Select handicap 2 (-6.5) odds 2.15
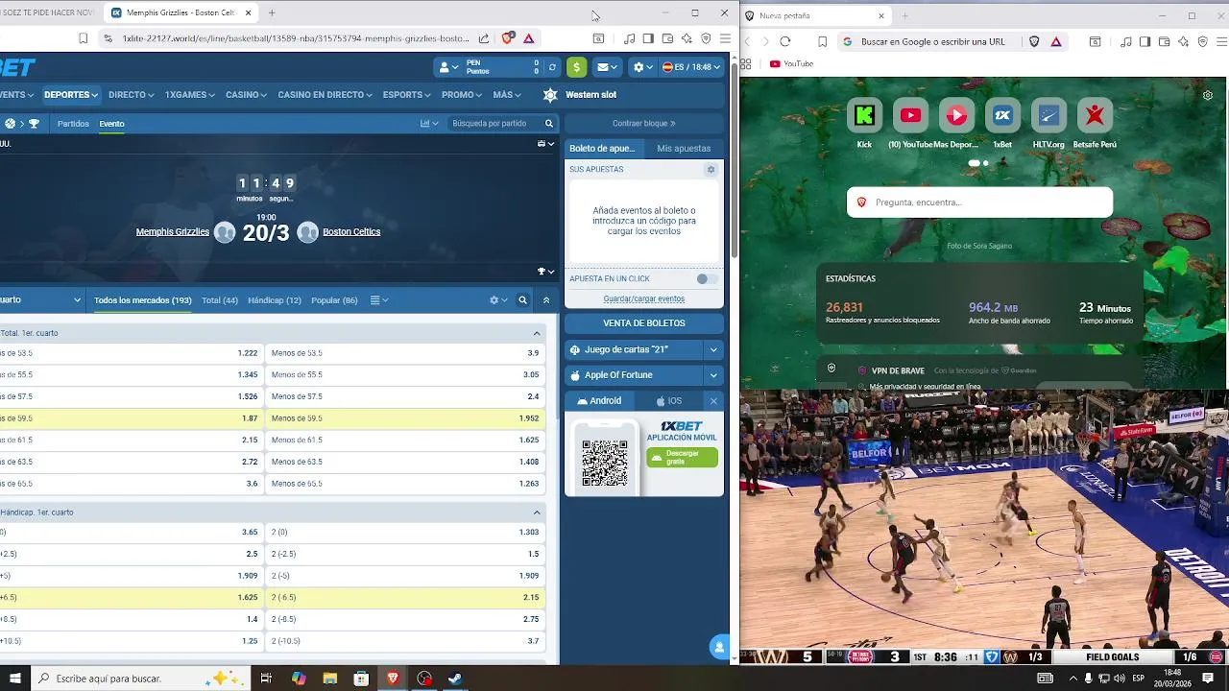Image resolution: width=1229 pixels, height=691 pixels. tap(405, 597)
